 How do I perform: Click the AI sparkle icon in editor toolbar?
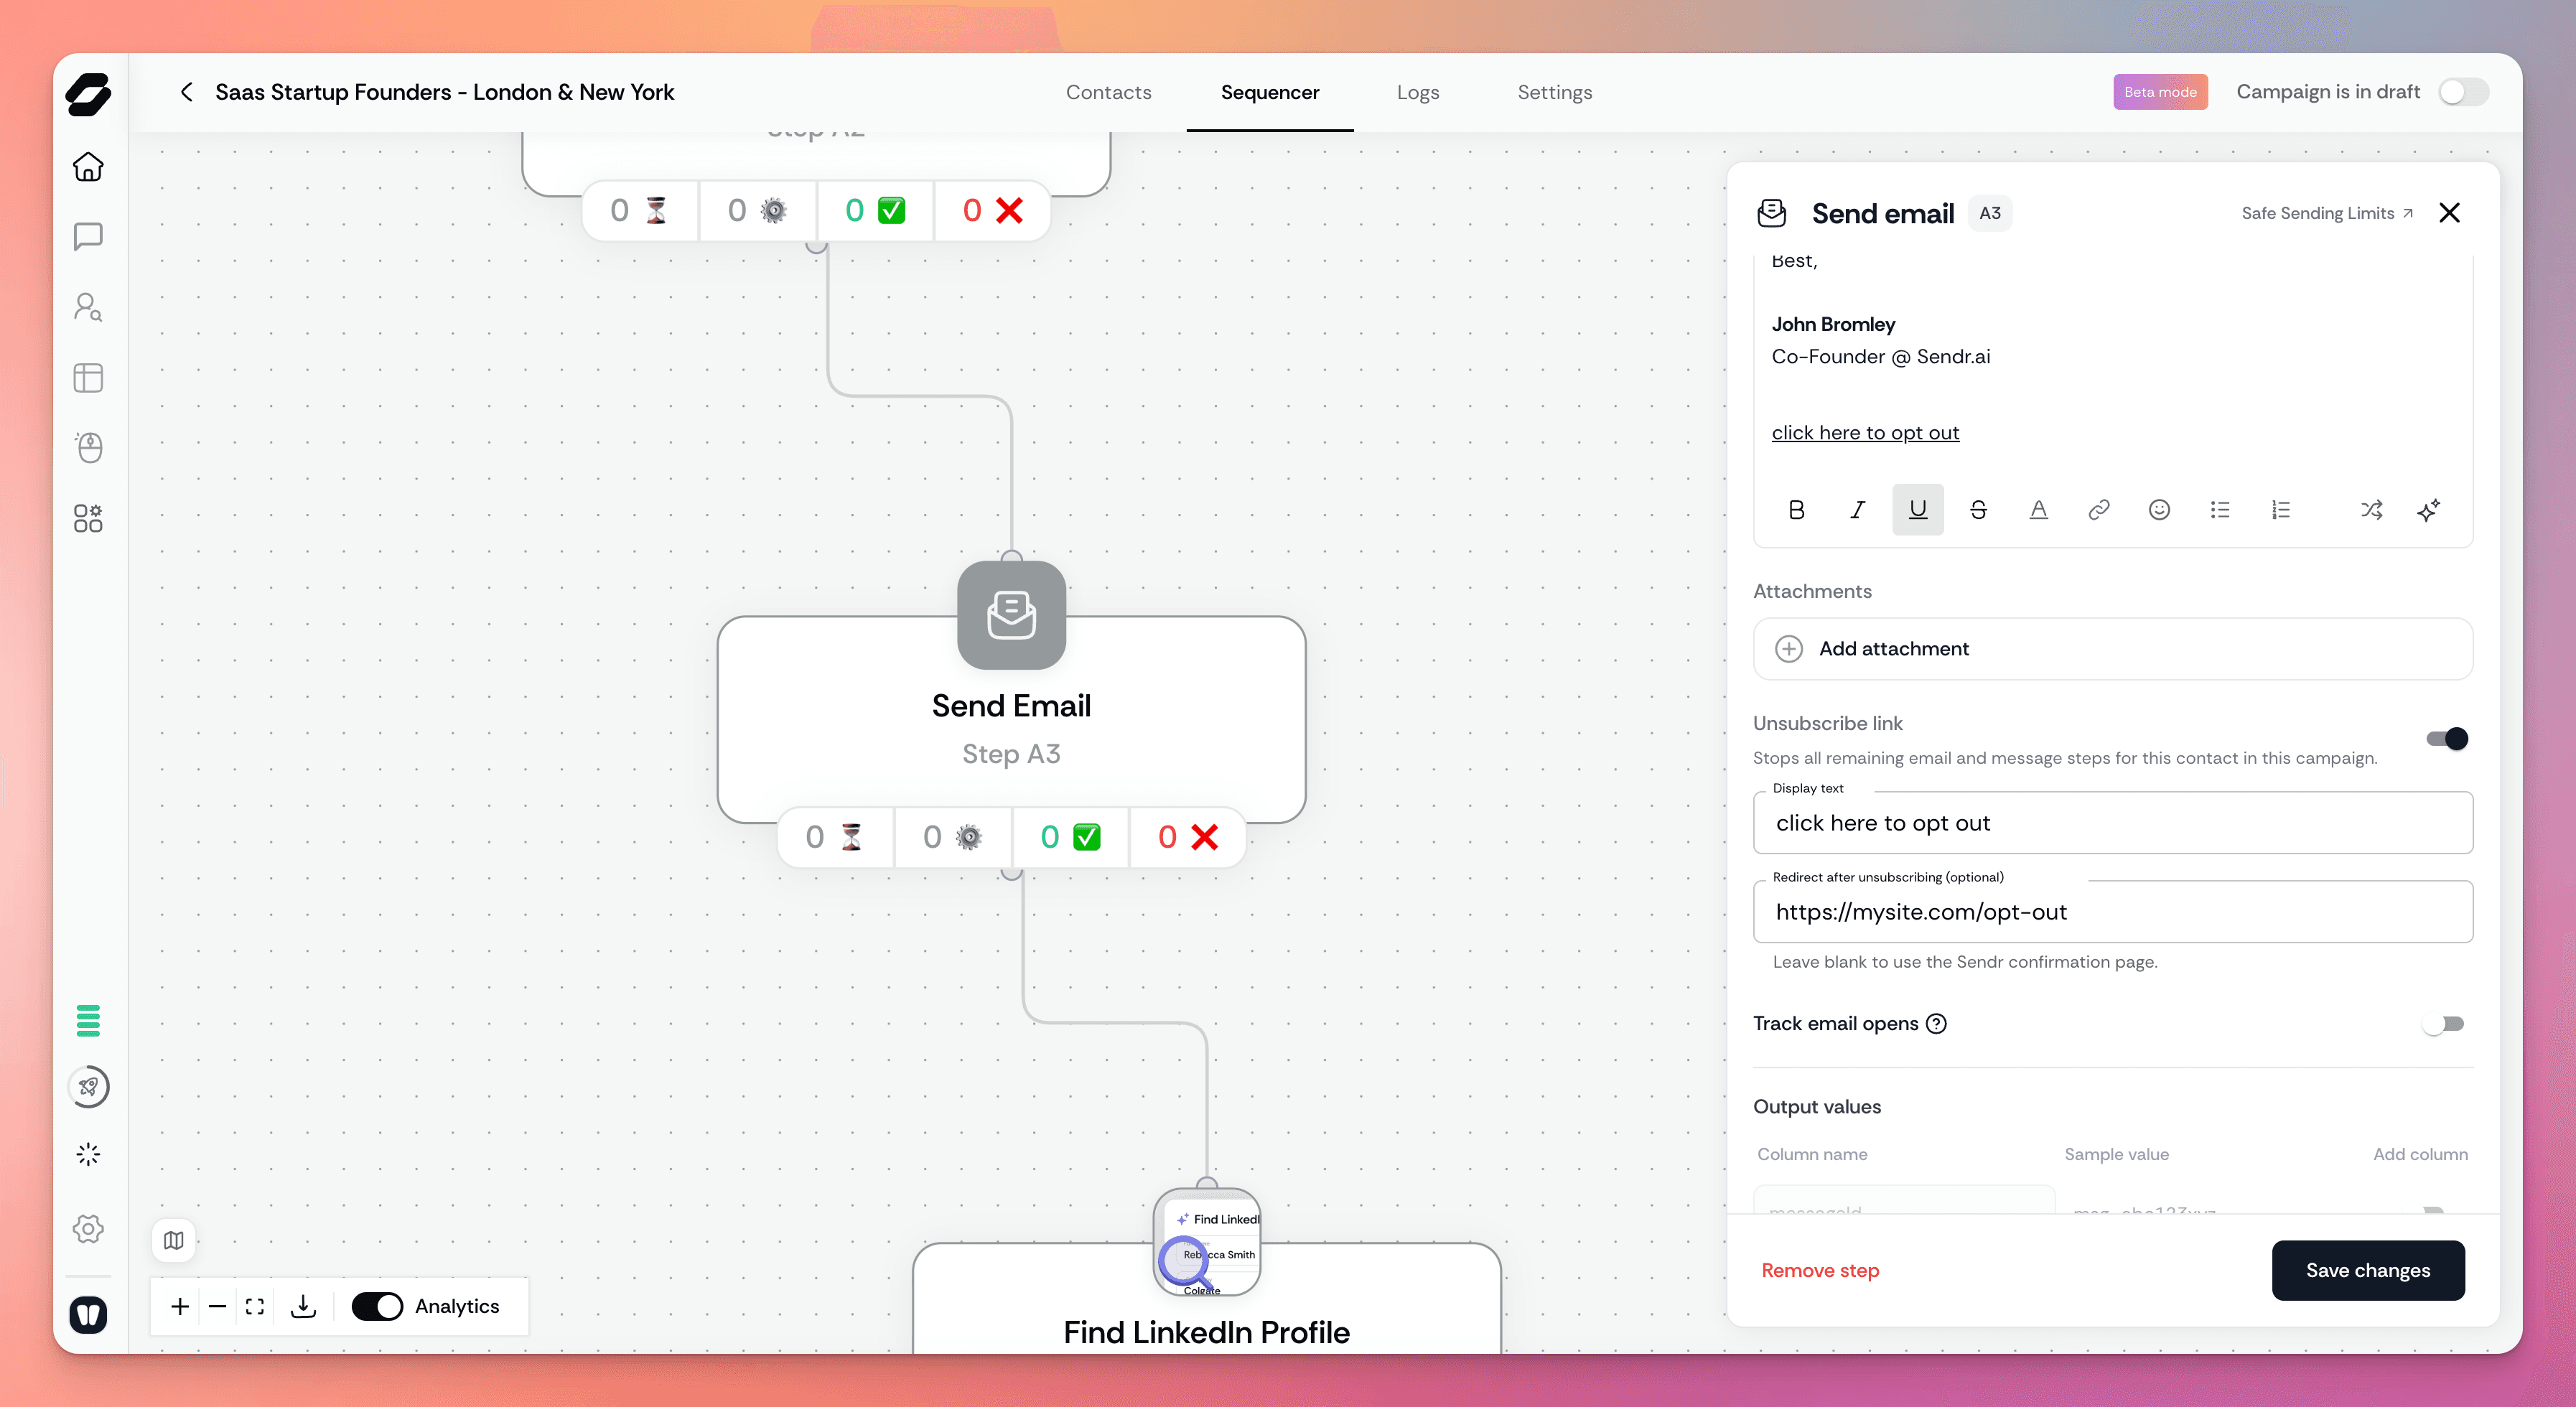2429,510
